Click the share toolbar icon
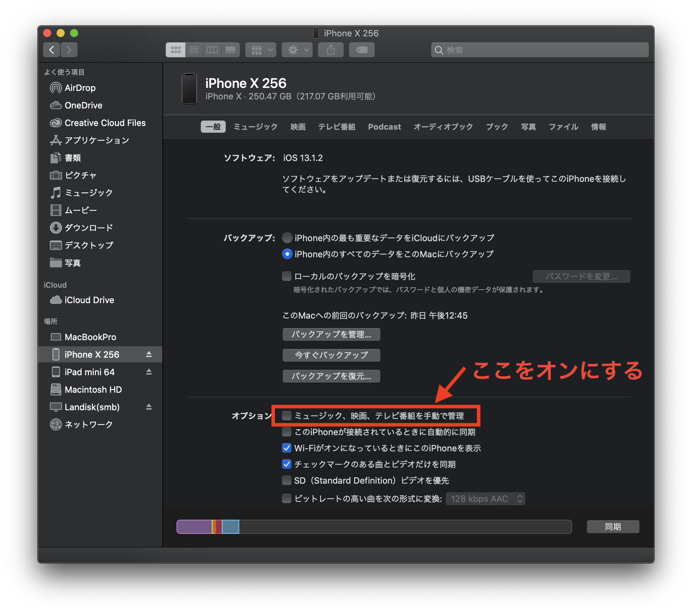Viewport: 692px width, 613px height. coord(331,50)
